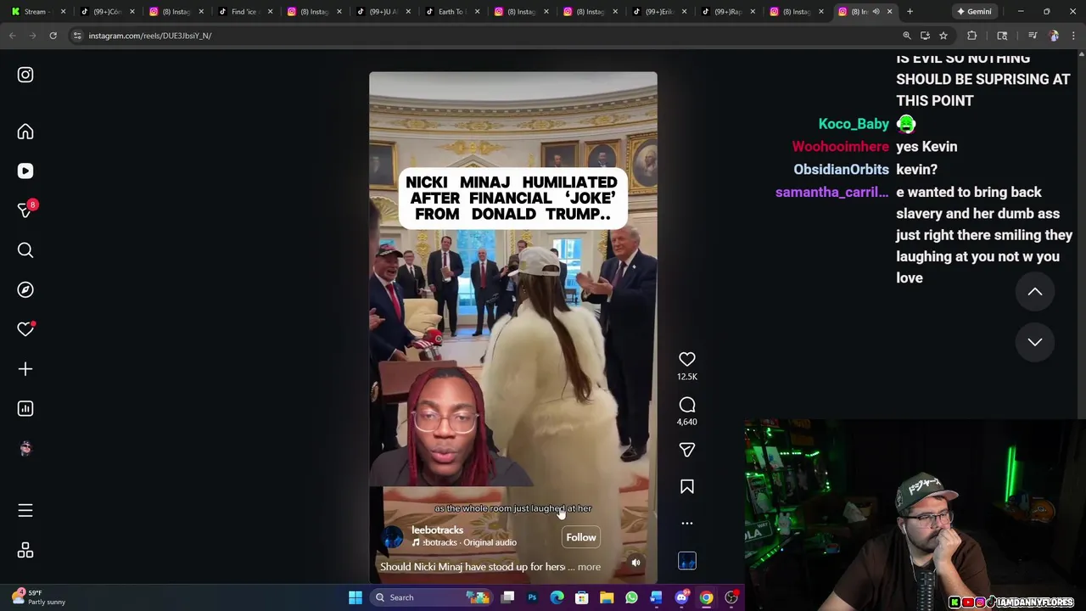Like the reel with the heart icon
This screenshot has height=611, width=1086.
click(x=687, y=360)
